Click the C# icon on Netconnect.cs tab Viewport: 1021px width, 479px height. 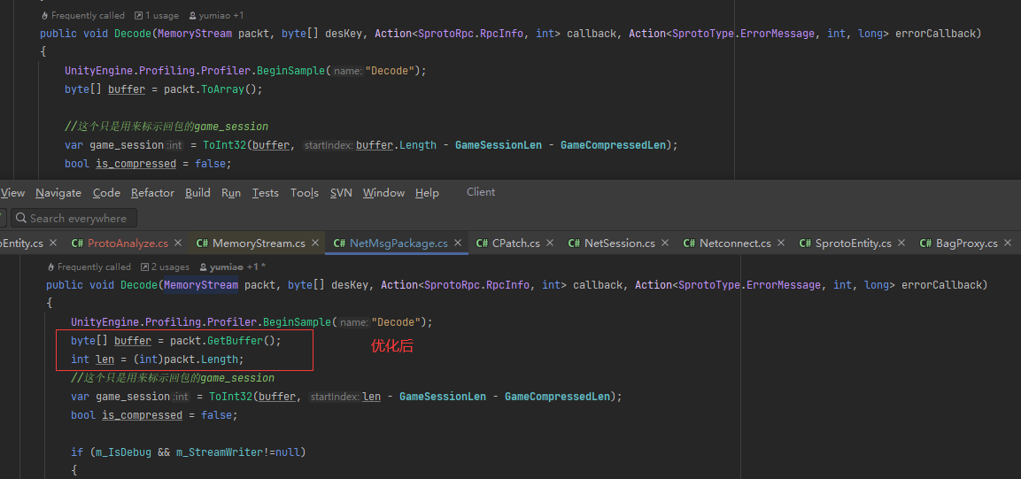690,243
